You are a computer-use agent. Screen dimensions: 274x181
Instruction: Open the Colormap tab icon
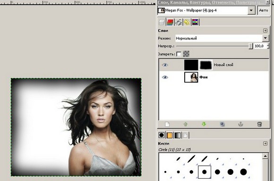pyautogui.click(x=195, y=22)
